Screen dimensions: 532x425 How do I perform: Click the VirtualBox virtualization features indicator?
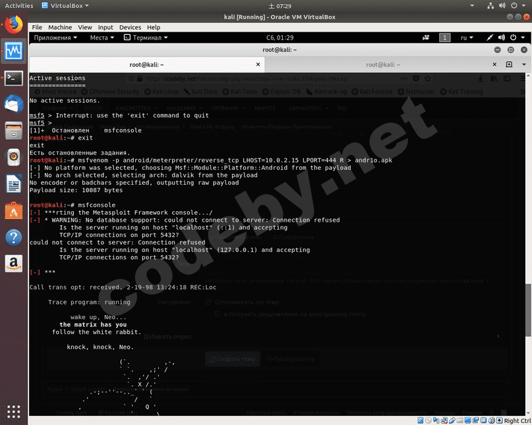tap(483, 420)
